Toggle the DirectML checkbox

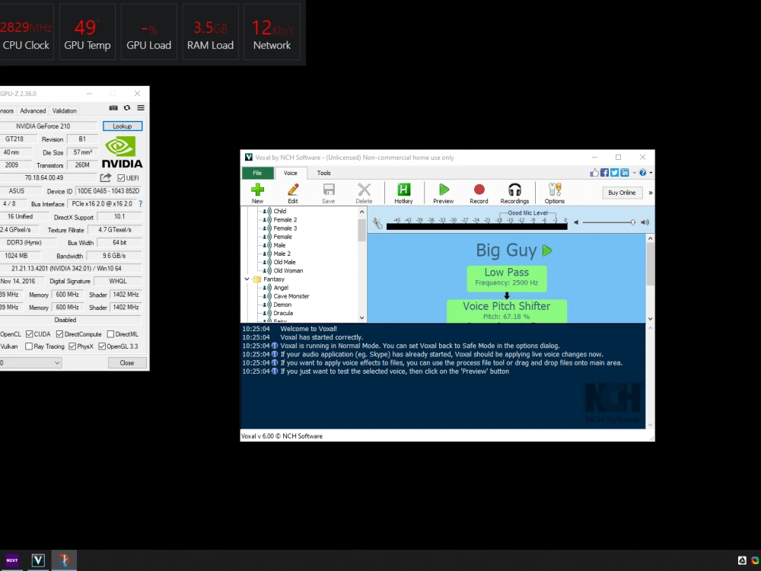tap(110, 334)
